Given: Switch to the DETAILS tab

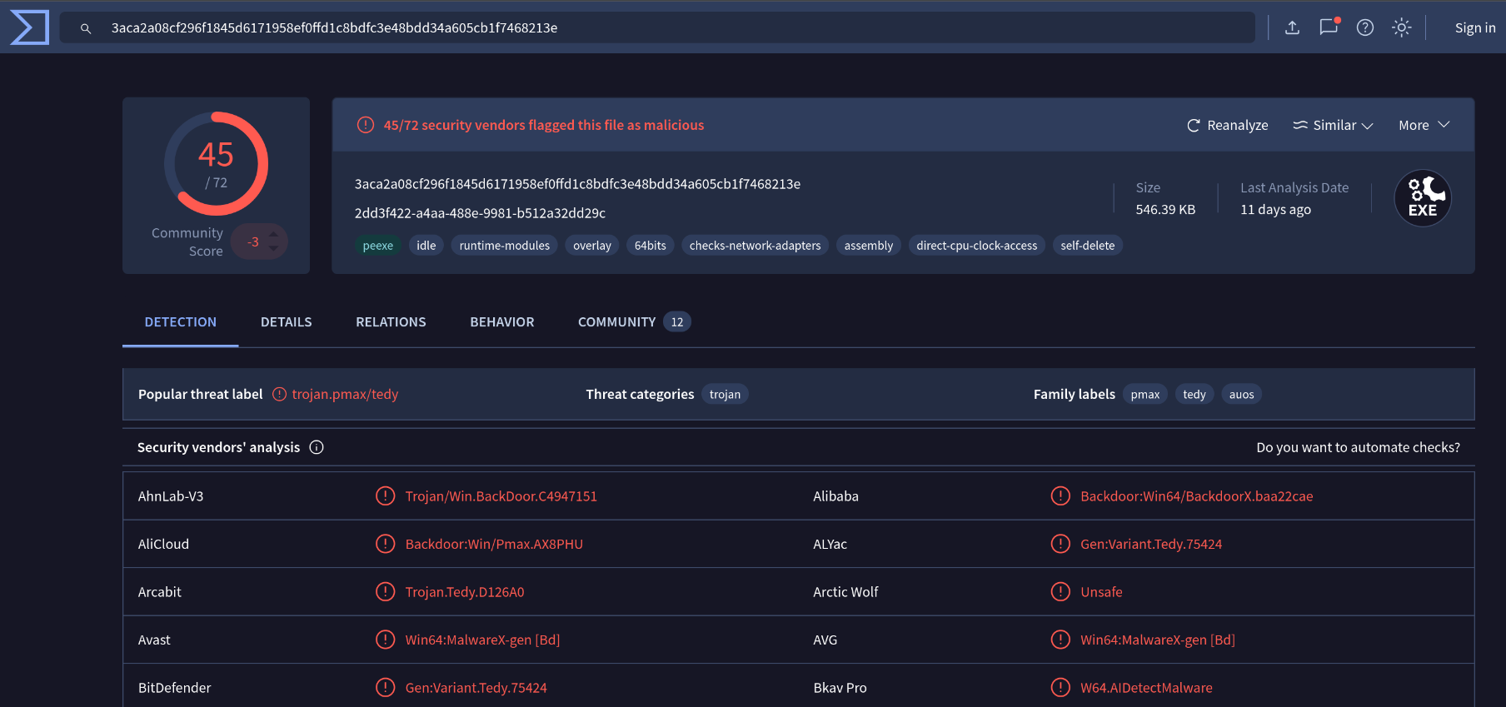Looking at the screenshot, I should point(286,322).
